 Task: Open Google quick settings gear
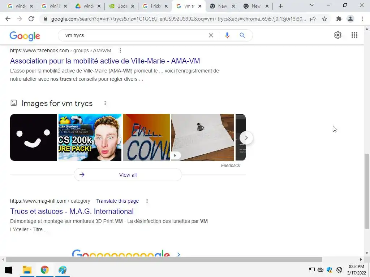pos(338,35)
